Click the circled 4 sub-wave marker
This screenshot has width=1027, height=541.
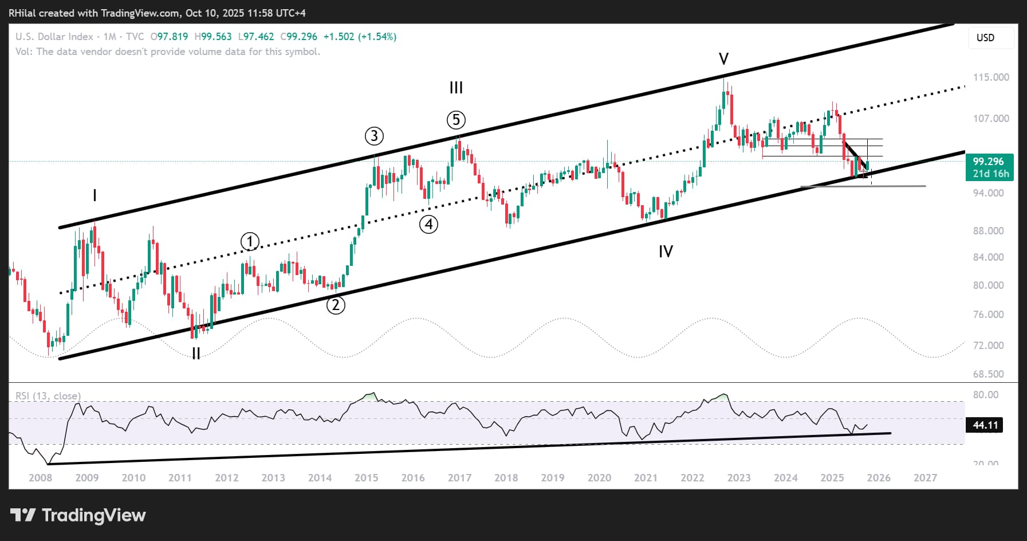[x=428, y=224]
